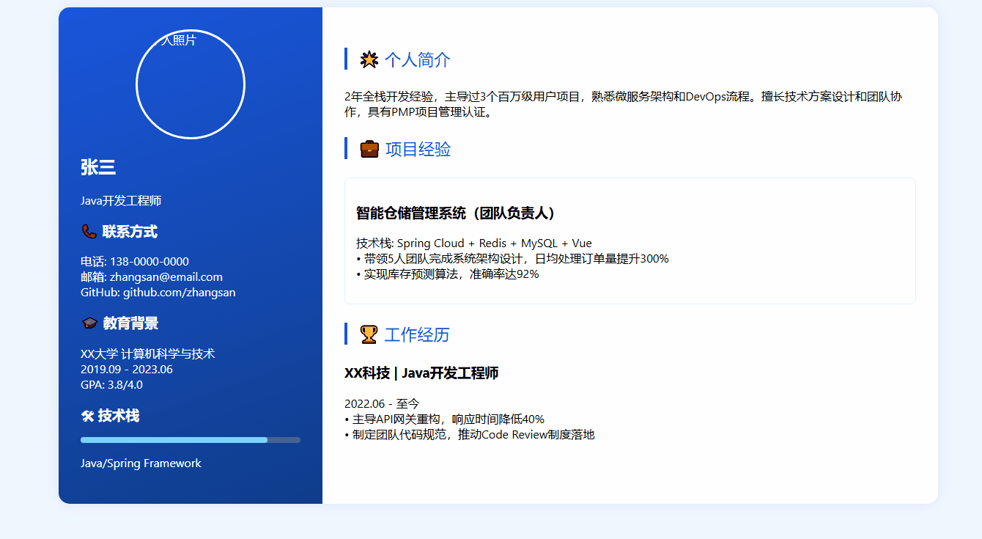Click the tools icon beside 技术栈

pos(87,417)
